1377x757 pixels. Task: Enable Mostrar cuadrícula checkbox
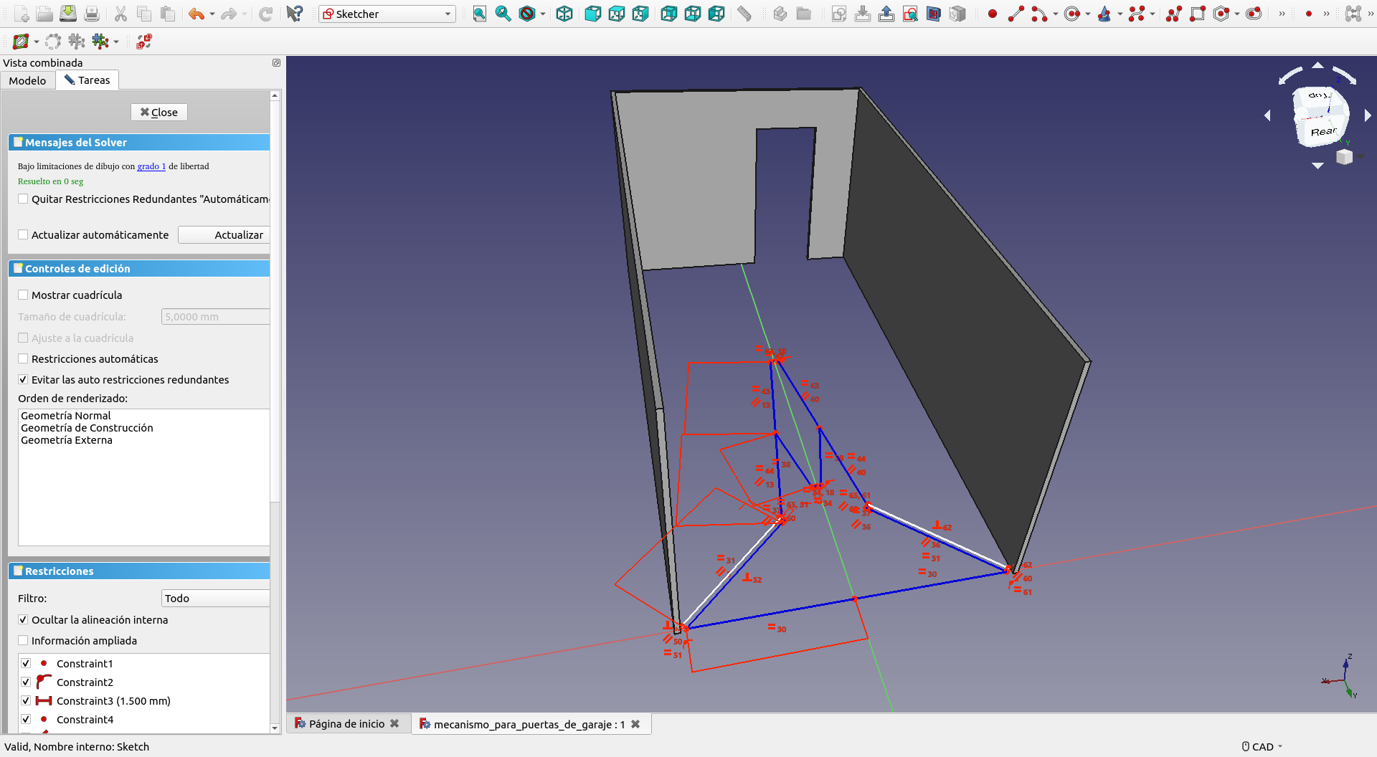24,295
